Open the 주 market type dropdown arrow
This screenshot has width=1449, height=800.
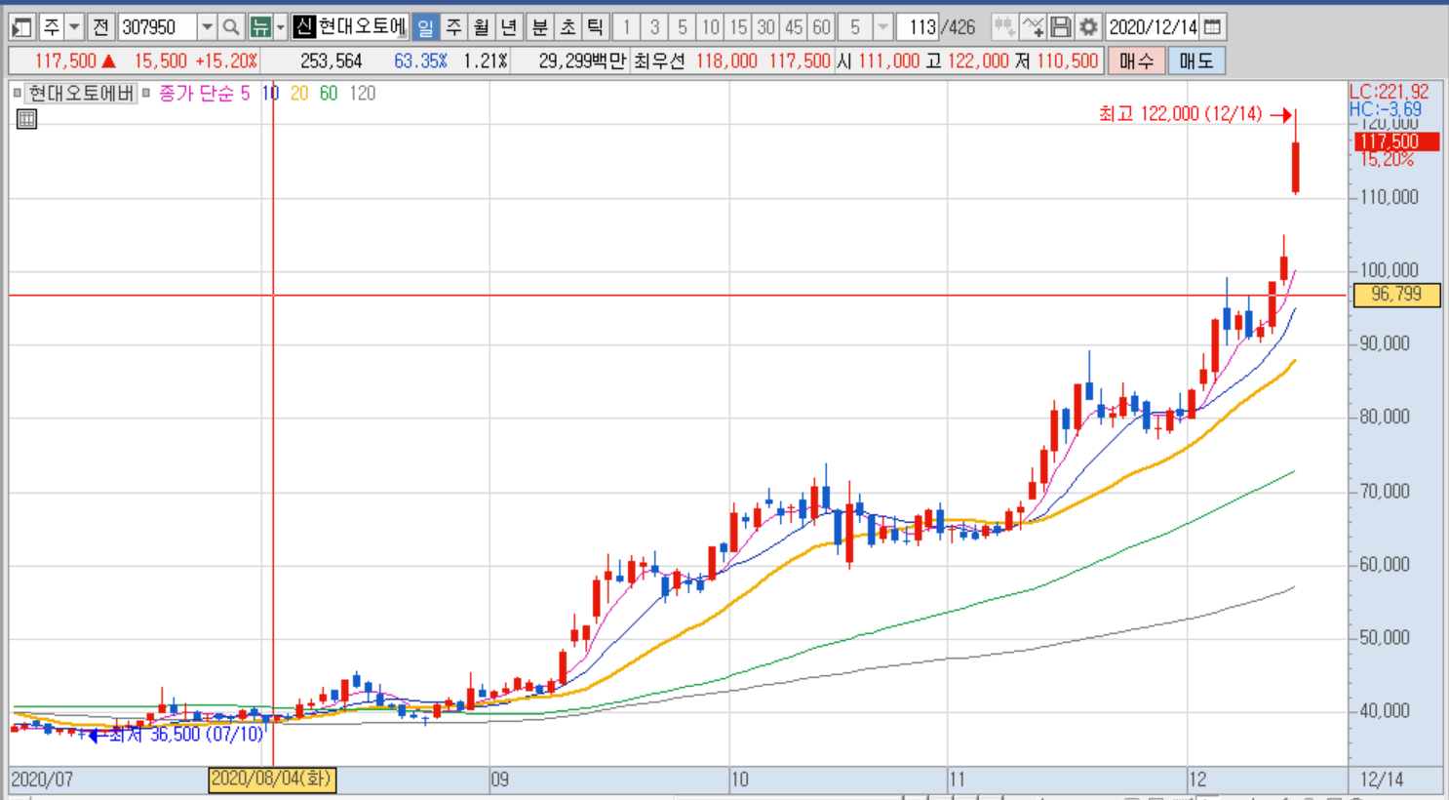pyautogui.click(x=74, y=27)
